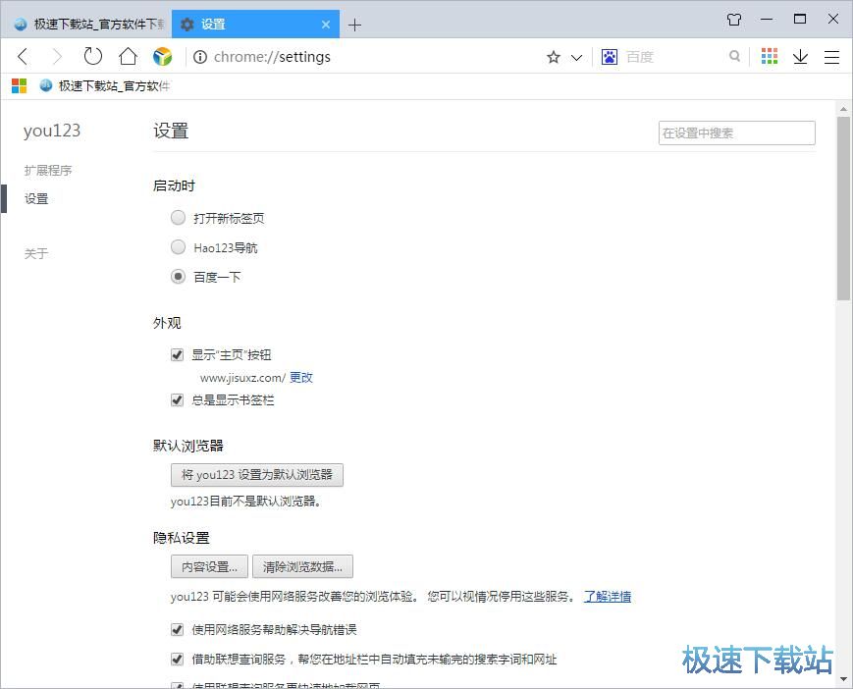The height and width of the screenshot is (689, 853).
Task: Select the 打开新标签页 radio option
Action: coord(178,218)
